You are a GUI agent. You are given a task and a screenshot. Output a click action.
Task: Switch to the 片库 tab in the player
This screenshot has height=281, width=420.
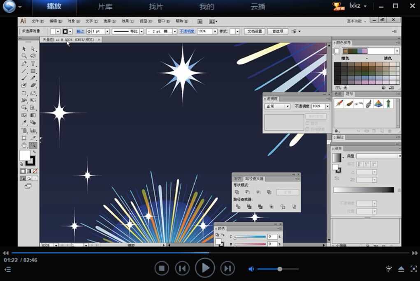tap(104, 7)
